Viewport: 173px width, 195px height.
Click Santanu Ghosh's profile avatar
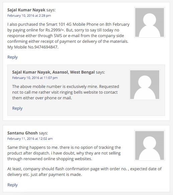coord(150,145)
